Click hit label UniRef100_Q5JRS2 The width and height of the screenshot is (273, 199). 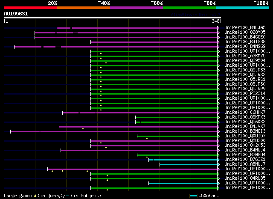[245, 75]
